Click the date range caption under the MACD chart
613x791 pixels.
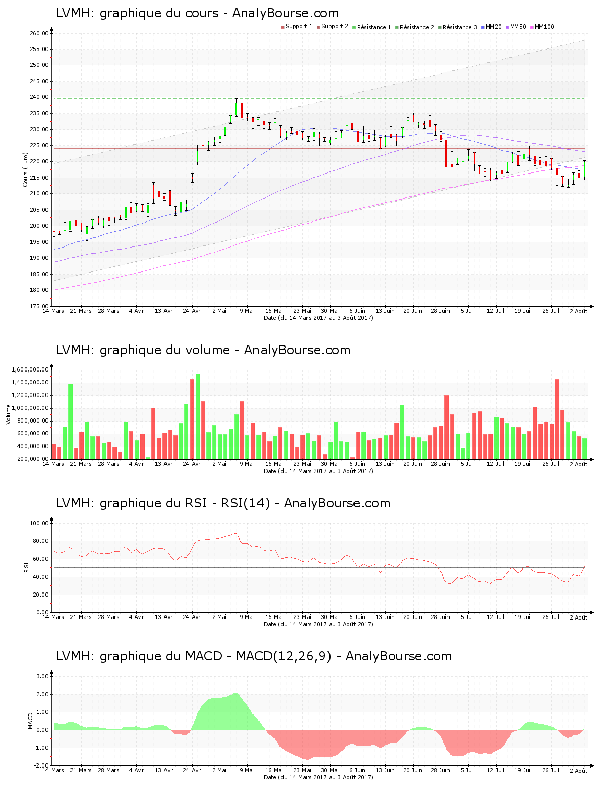pyautogui.click(x=318, y=777)
